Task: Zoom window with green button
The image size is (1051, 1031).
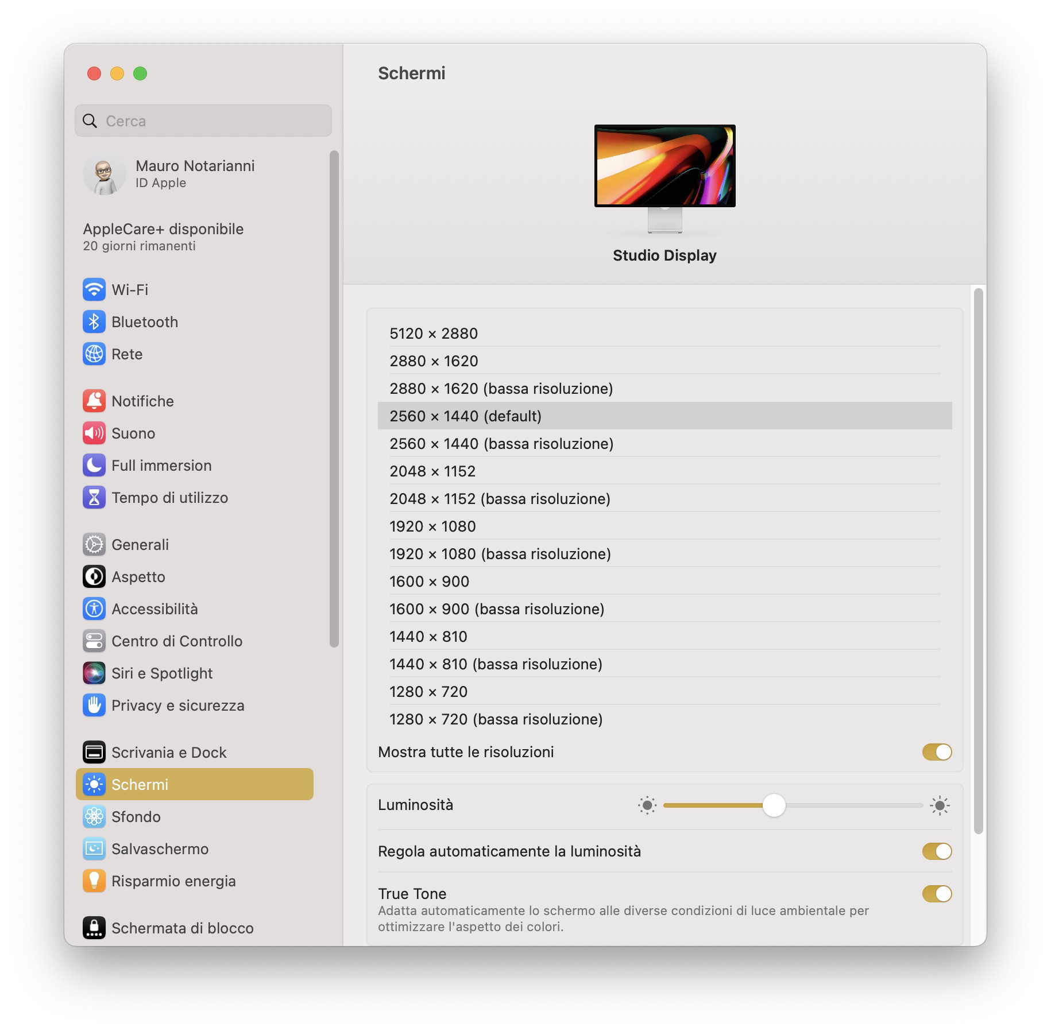Action: click(x=140, y=73)
